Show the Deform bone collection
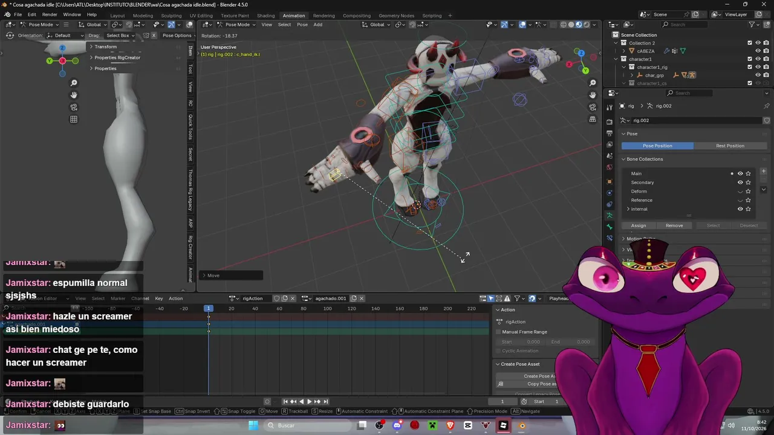This screenshot has width=774, height=435. (740, 192)
